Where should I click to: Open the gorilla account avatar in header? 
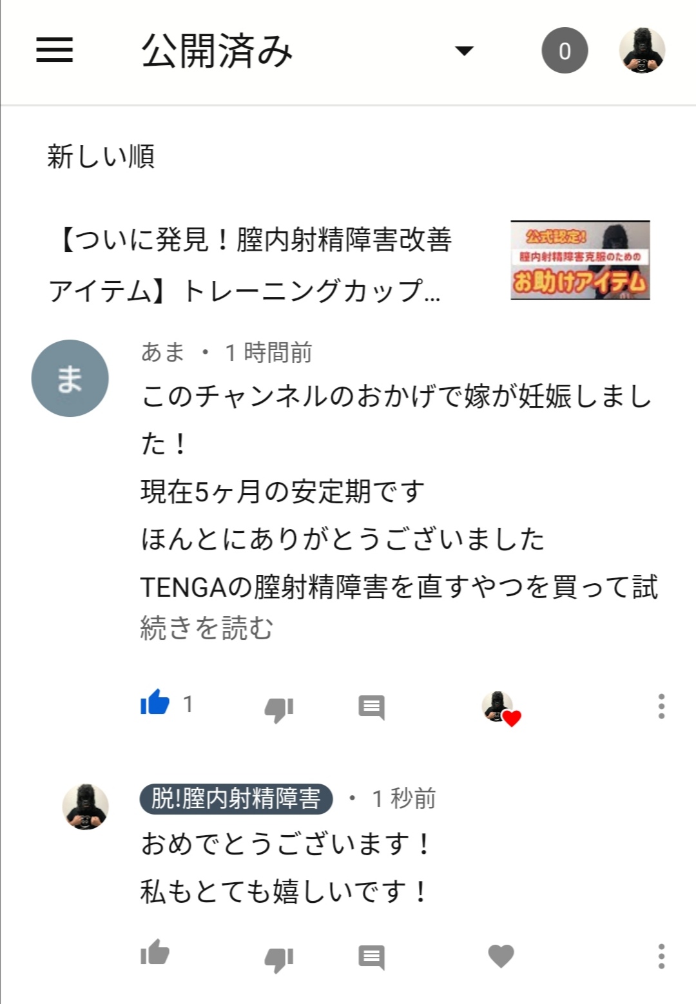coord(642,50)
